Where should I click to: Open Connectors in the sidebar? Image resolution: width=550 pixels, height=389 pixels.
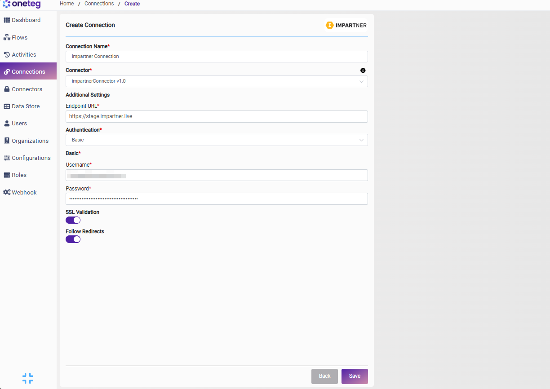click(28, 89)
